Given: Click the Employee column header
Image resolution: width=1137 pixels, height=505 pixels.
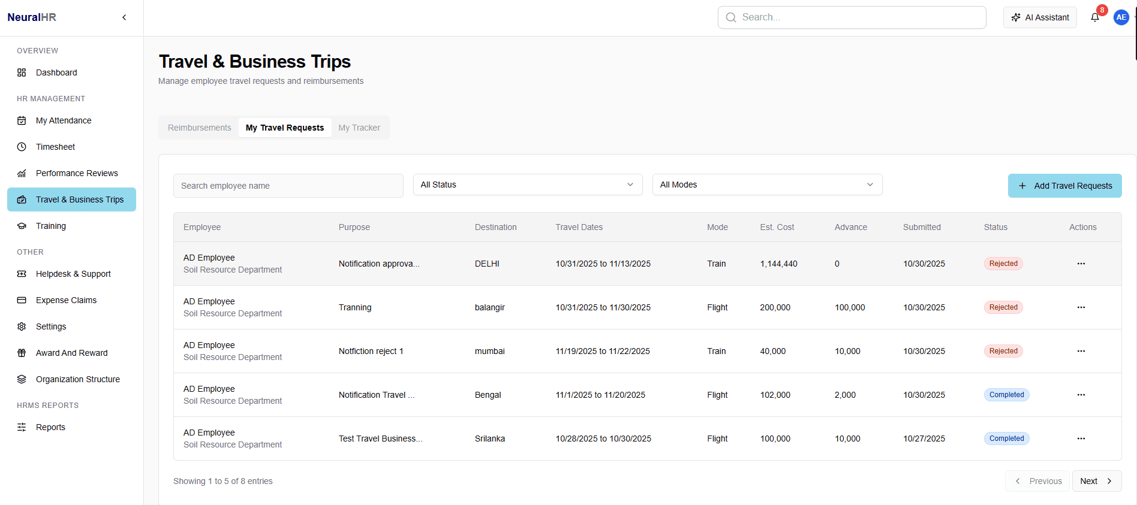Looking at the screenshot, I should [x=202, y=227].
